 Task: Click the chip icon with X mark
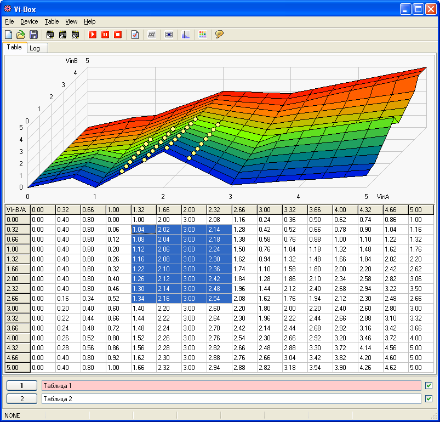point(75,35)
